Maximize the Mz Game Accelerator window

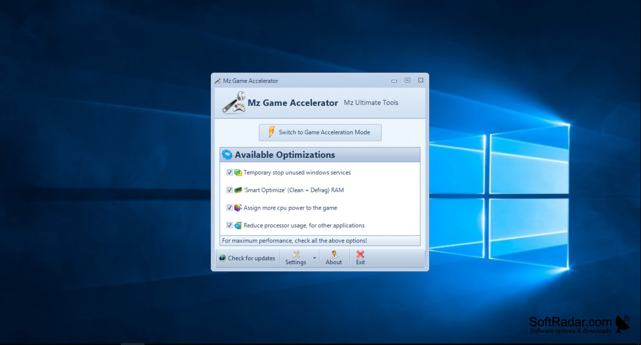tap(407, 80)
